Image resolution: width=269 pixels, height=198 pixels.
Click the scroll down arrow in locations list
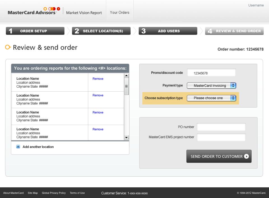click(x=126, y=137)
